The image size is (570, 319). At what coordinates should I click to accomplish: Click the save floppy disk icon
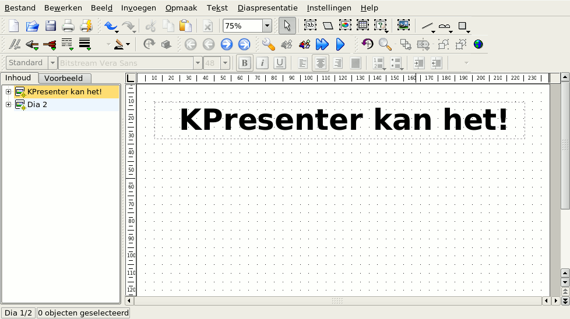(51, 26)
